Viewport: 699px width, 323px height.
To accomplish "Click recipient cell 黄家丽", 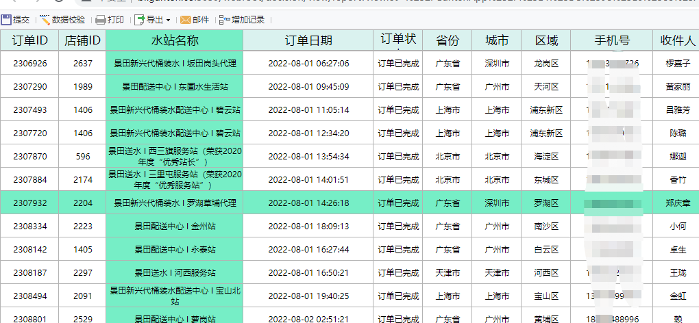I will click(x=677, y=86).
